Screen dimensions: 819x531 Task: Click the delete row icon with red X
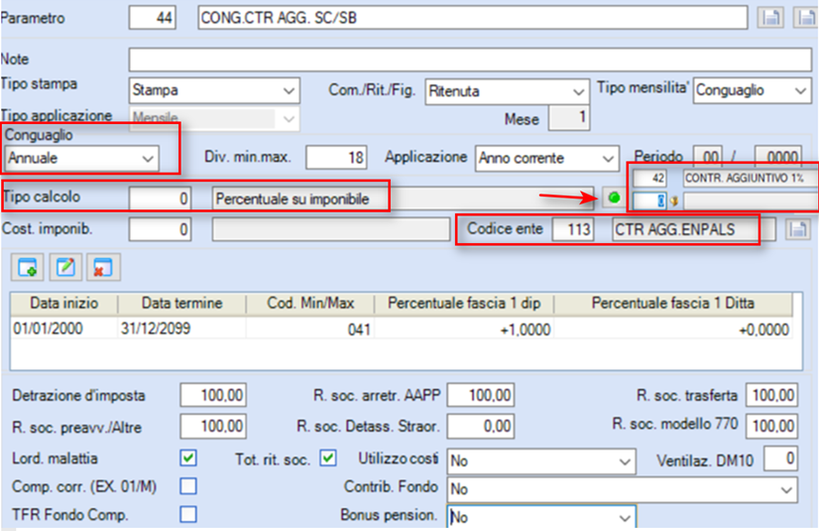pos(103,268)
